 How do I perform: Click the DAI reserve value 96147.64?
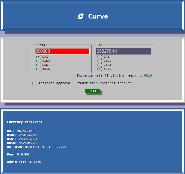(25, 131)
